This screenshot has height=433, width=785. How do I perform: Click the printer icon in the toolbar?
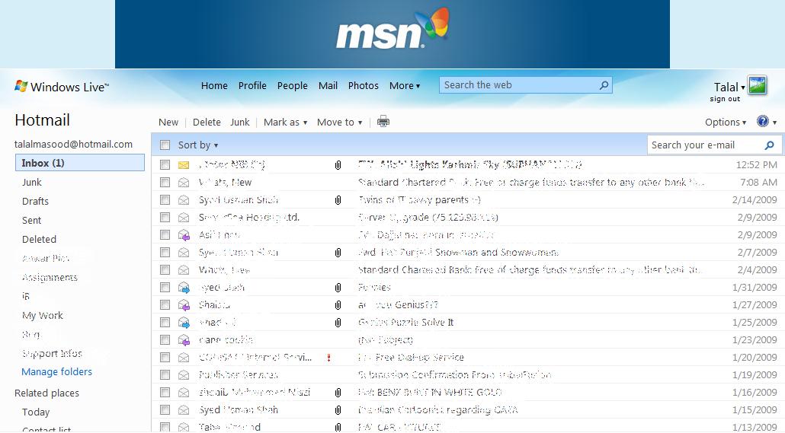(383, 122)
